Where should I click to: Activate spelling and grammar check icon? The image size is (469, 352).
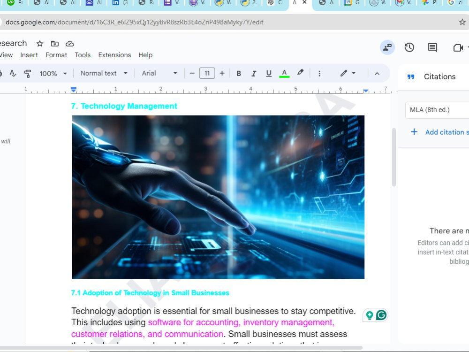coord(13,73)
